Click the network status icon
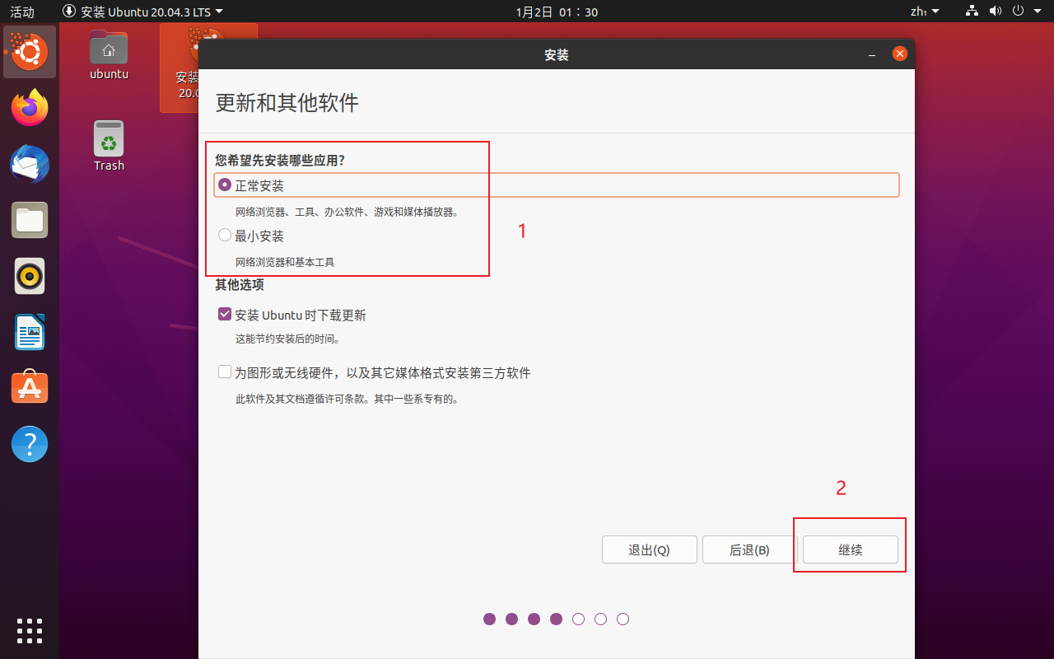The image size is (1054, 659). [x=972, y=12]
